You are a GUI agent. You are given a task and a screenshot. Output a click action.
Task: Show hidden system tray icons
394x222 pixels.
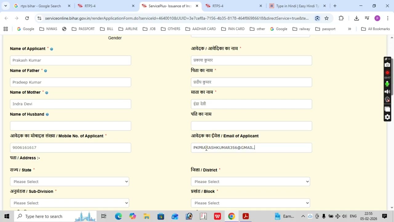(303, 216)
